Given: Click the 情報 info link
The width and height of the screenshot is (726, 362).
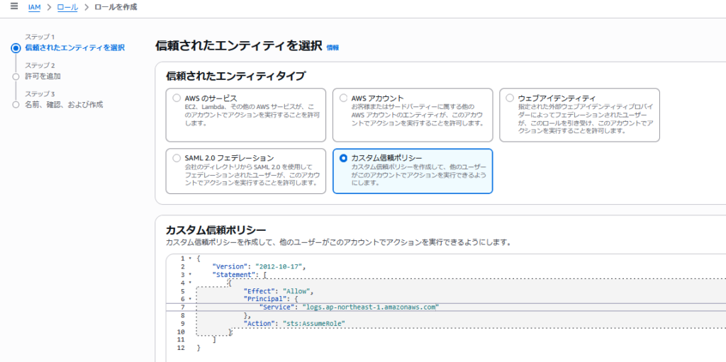Looking at the screenshot, I should 333,47.
